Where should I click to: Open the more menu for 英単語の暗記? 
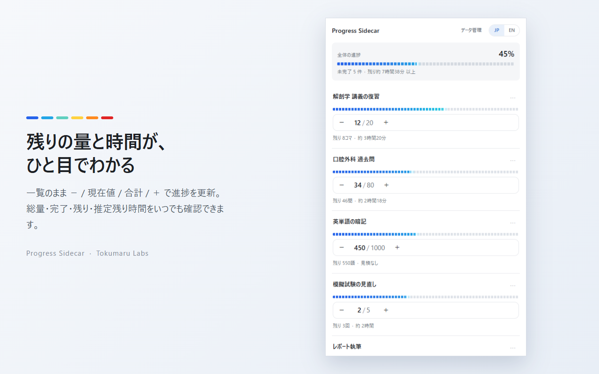click(513, 223)
